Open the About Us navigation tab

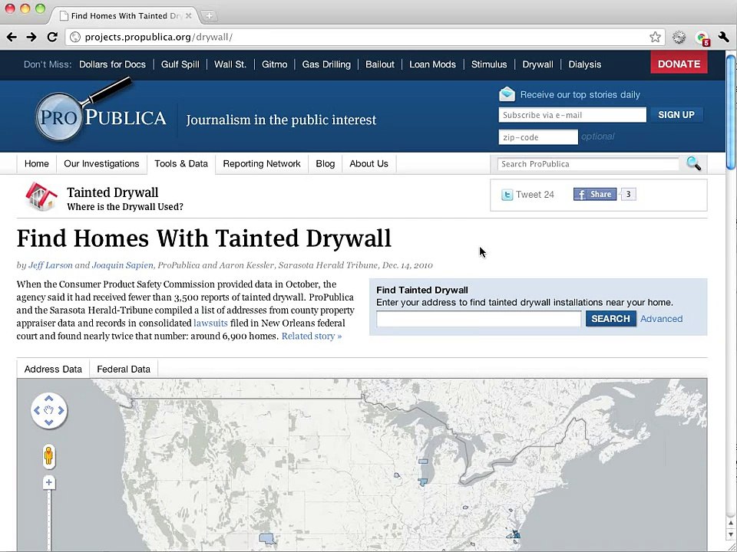click(369, 164)
